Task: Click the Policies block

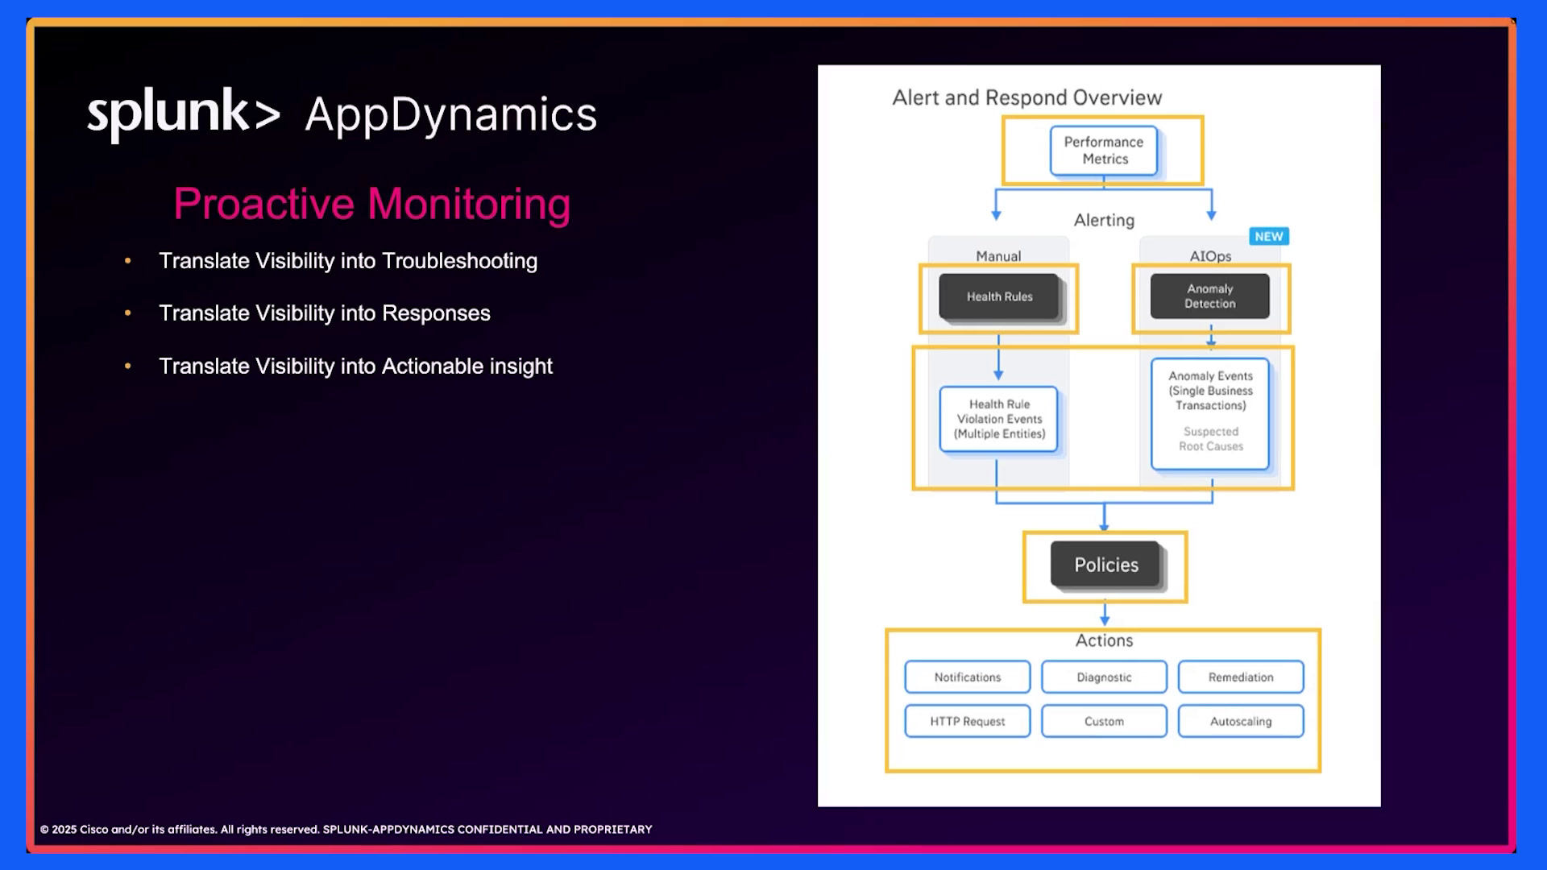Action: pyautogui.click(x=1105, y=565)
